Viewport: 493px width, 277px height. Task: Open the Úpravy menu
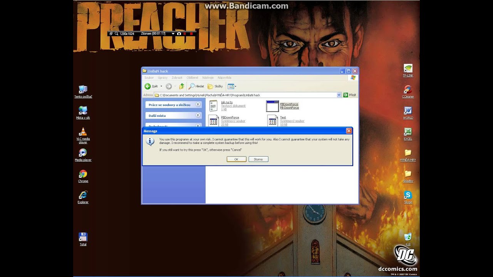163,78
